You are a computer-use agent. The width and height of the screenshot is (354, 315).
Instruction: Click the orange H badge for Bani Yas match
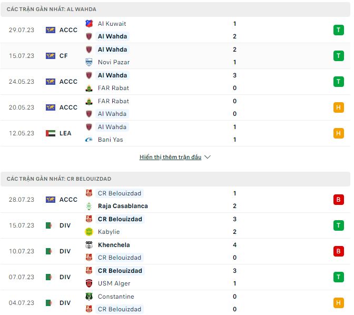(338, 133)
